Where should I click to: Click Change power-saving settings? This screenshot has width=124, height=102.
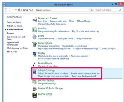49,46
